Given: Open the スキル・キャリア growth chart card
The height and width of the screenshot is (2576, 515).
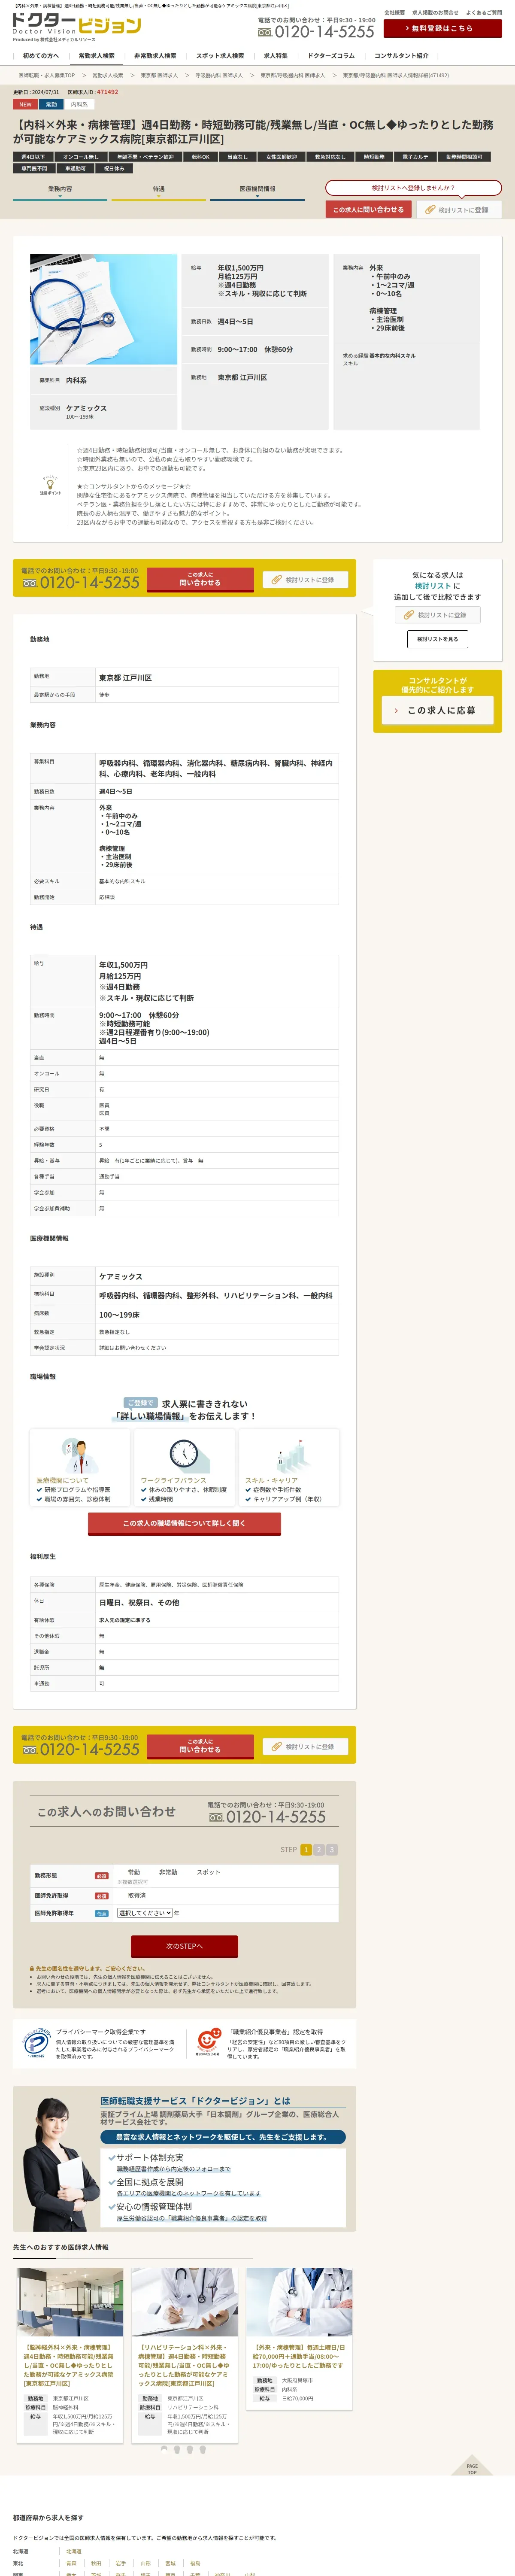Looking at the screenshot, I should pyautogui.click(x=289, y=1468).
